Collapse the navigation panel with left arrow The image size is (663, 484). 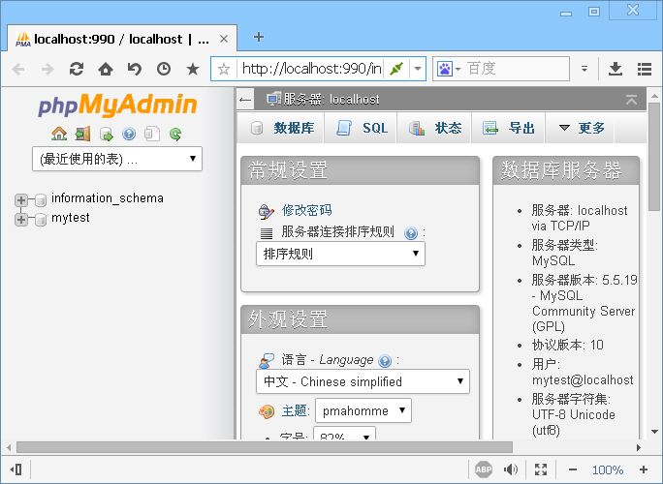(x=245, y=100)
